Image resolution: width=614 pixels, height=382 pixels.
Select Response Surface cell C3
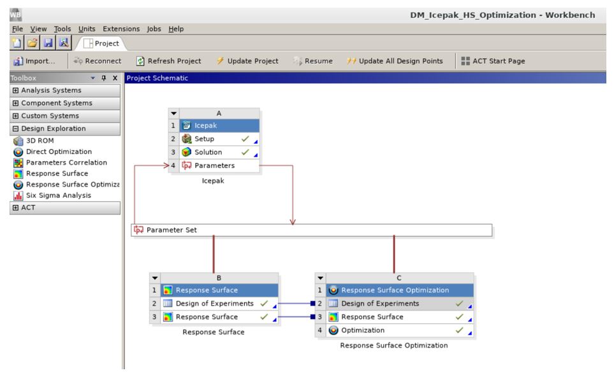point(400,316)
